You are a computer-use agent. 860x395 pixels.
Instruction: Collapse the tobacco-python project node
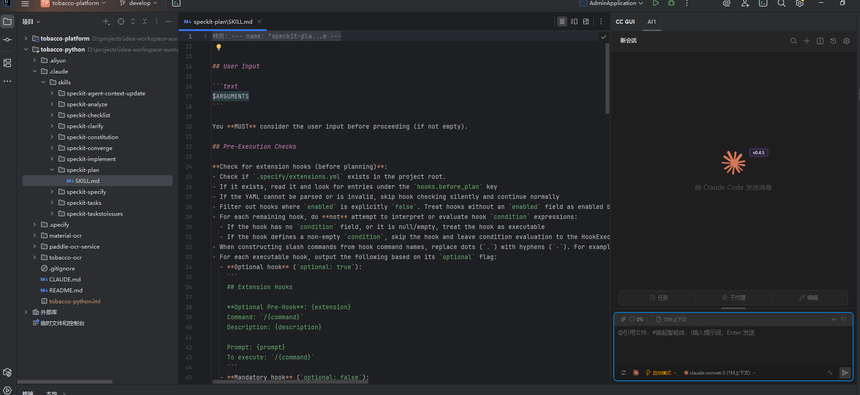coord(26,49)
